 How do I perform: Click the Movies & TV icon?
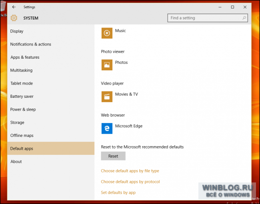107,97
